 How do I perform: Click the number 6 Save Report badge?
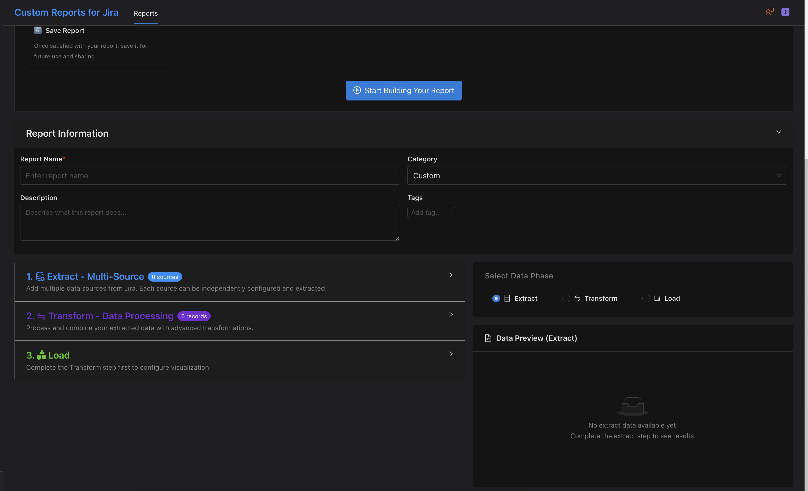coord(38,31)
